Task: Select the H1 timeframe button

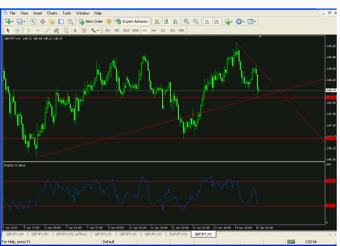Action: 145,30
